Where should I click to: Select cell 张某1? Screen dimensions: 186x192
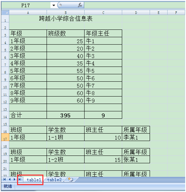pyautogui.click(x=136, y=159)
